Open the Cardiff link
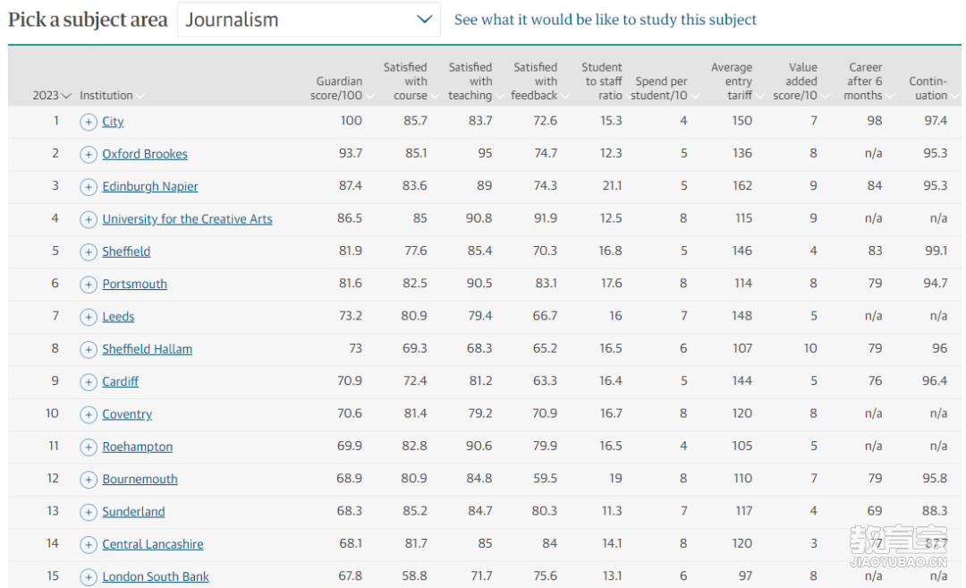The image size is (966, 588). (x=120, y=381)
